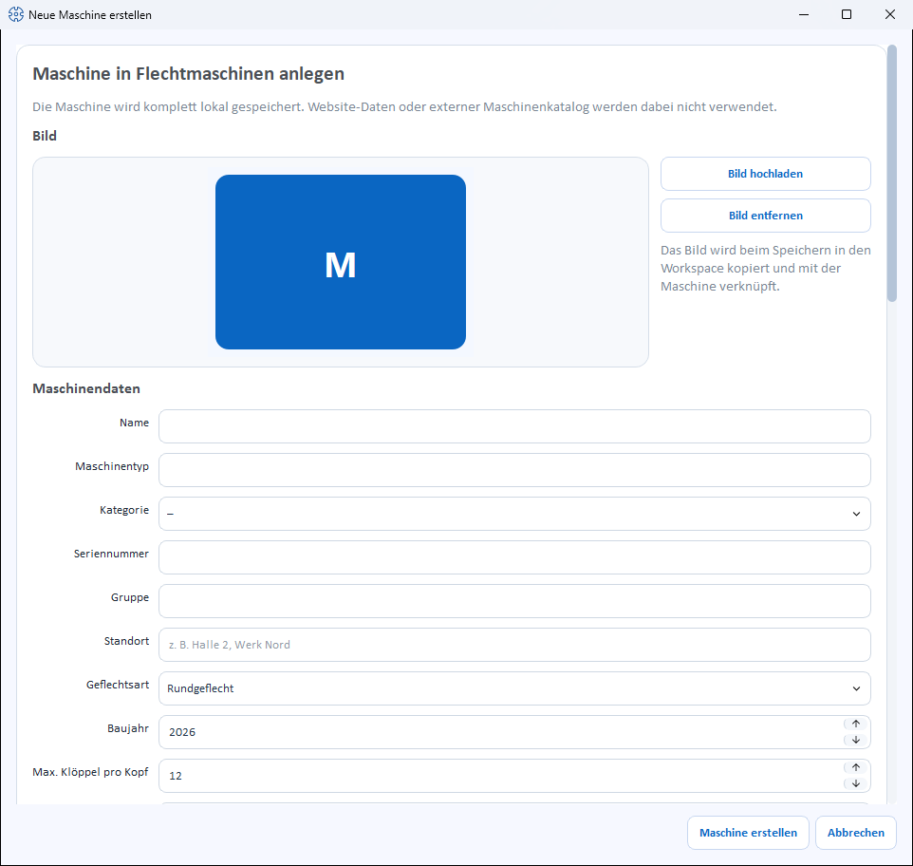Focus the Name input field
The width and height of the screenshot is (913, 866).
click(514, 426)
